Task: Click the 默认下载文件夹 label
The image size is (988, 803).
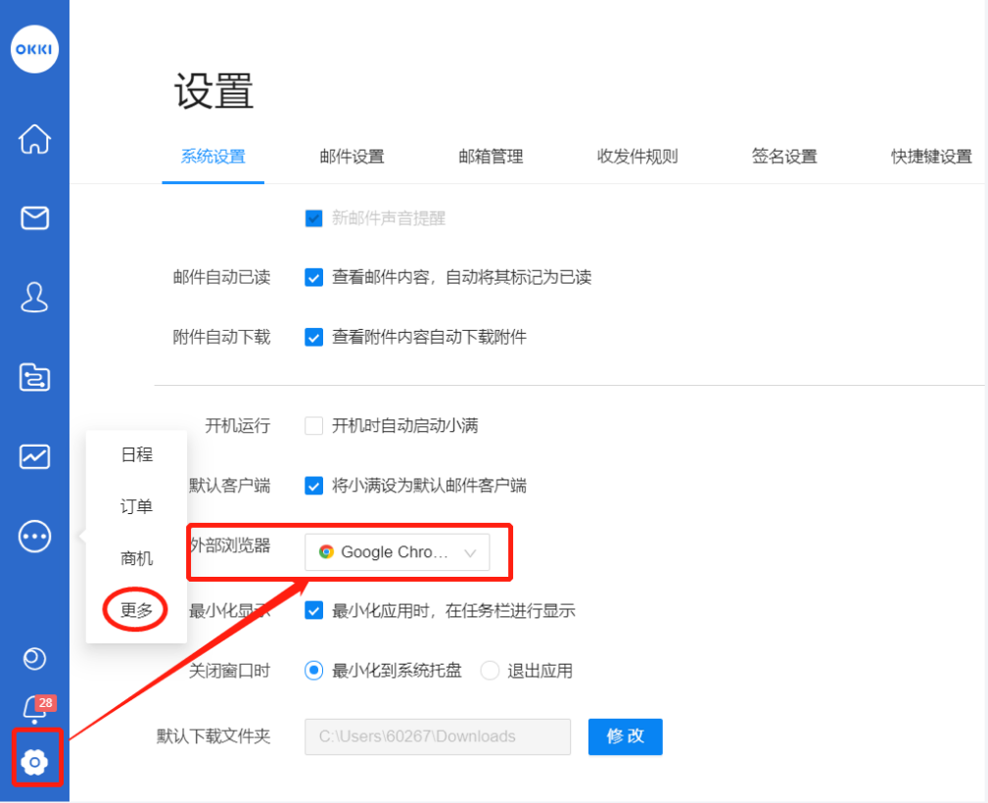Action: point(213,736)
